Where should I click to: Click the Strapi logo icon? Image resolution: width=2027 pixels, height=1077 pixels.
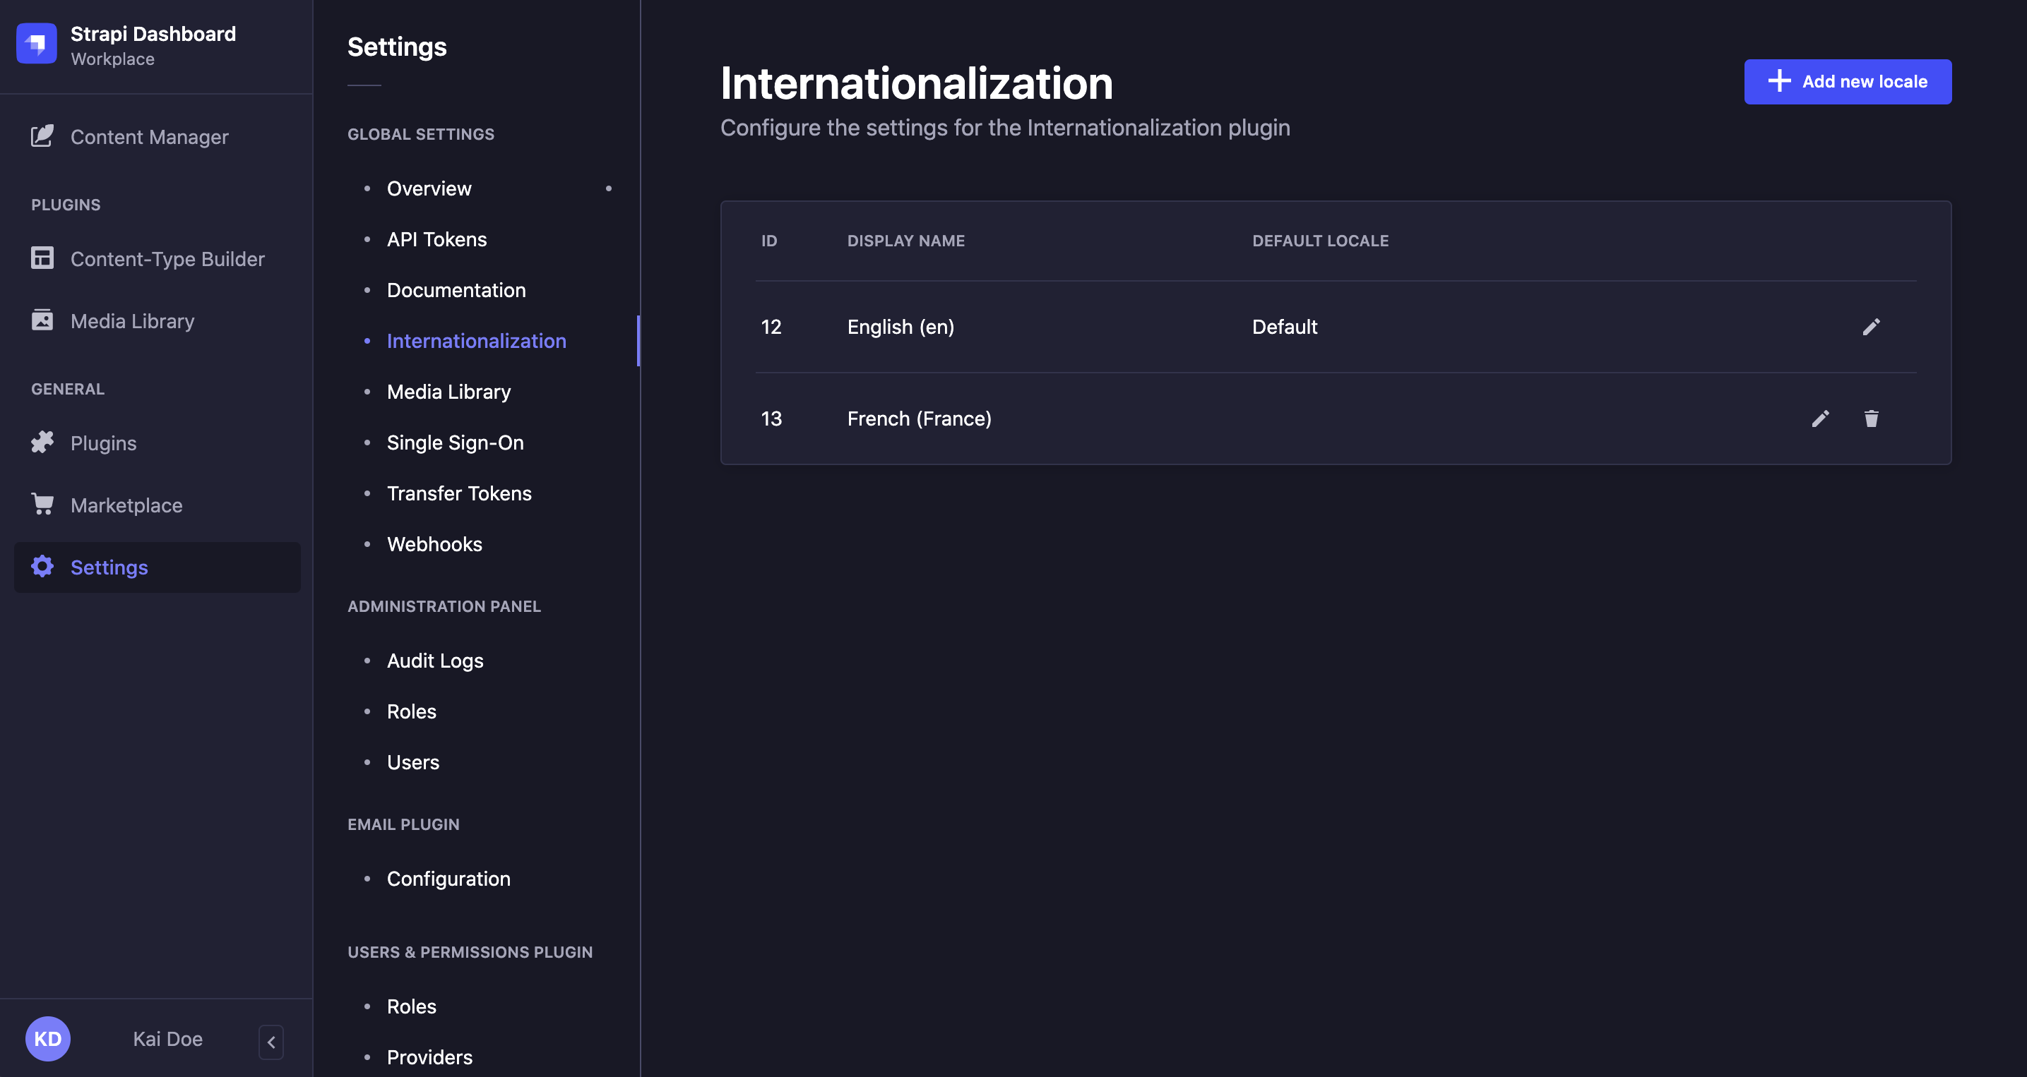[36, 43]
